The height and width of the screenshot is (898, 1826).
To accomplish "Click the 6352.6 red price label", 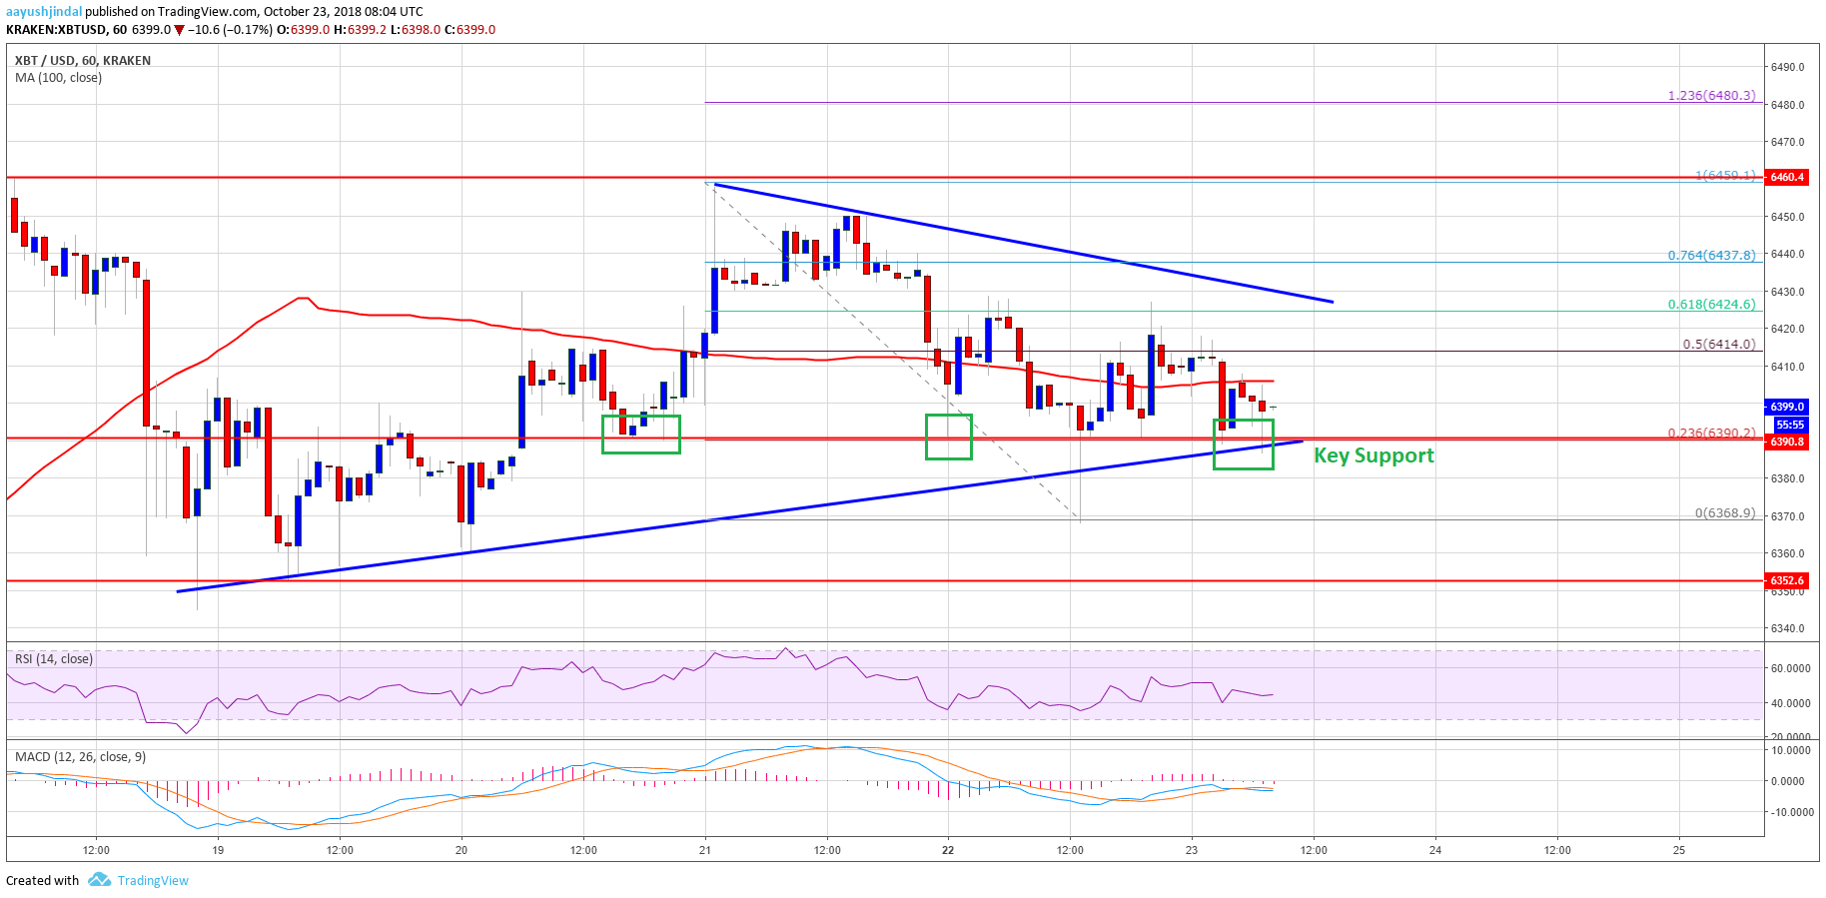I will point(1787,580).
